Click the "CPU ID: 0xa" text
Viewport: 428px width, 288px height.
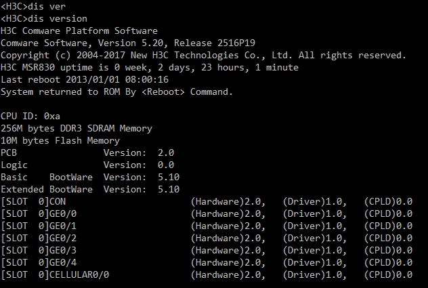[33, 116]
